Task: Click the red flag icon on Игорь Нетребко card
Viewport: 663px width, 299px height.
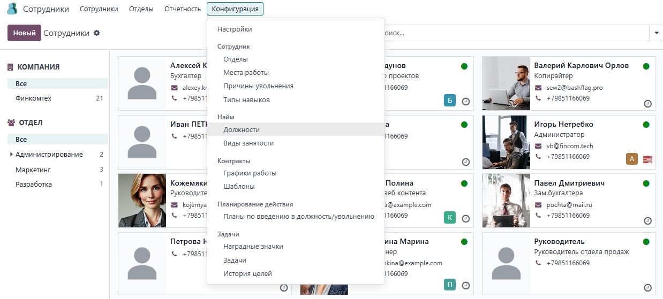Action: [x=647, y=159]
